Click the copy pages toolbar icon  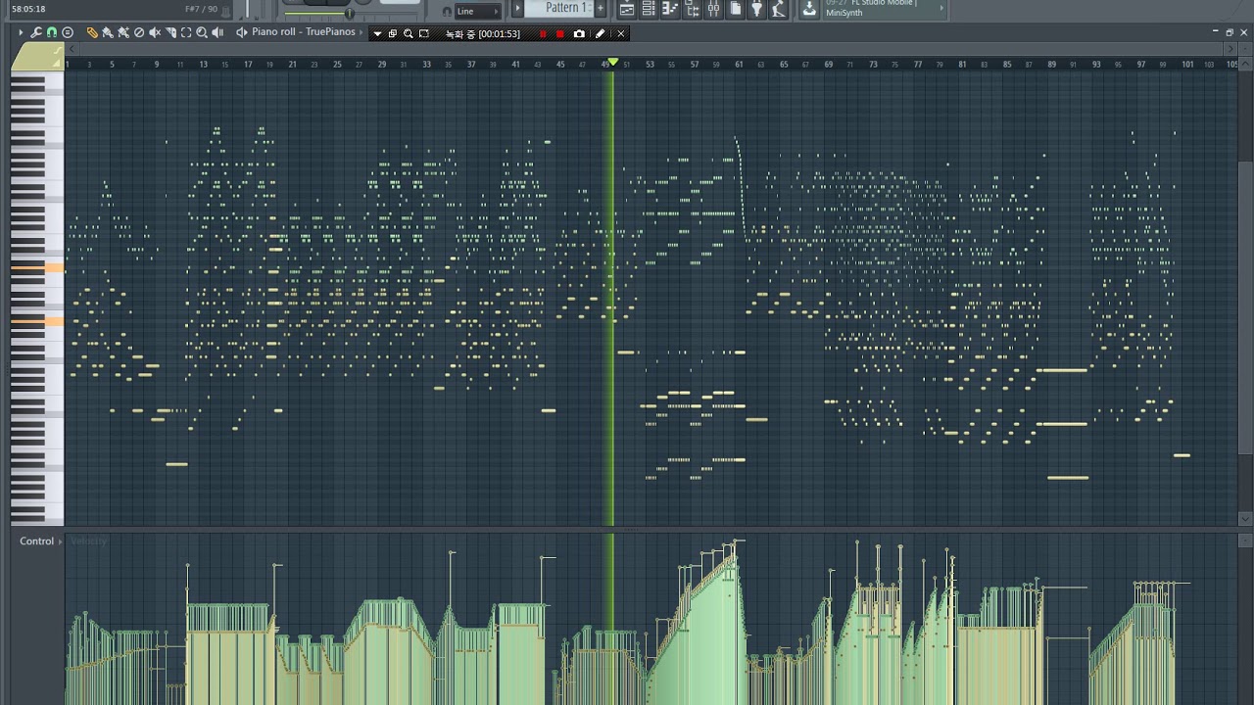(736, 9)
